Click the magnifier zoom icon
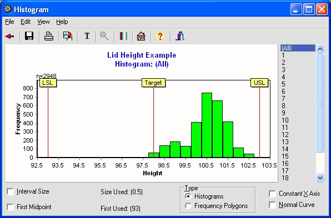 104,36
